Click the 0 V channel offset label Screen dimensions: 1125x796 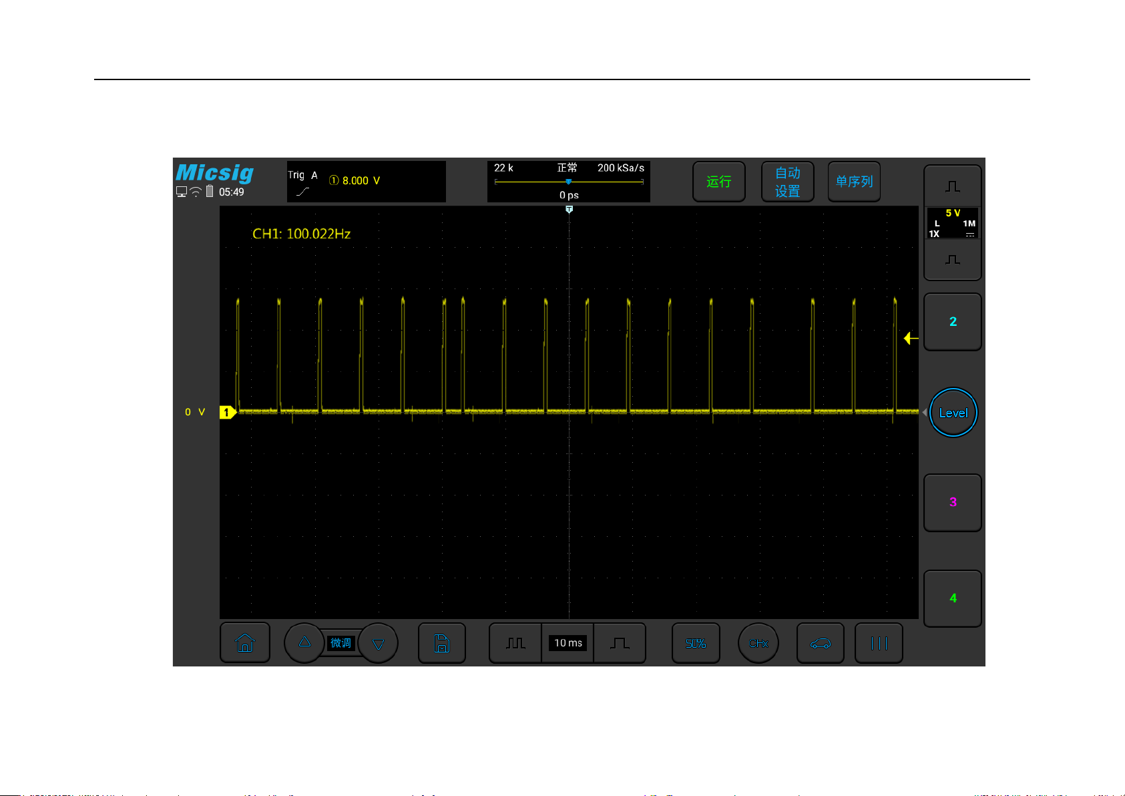(x=195, y=412)
